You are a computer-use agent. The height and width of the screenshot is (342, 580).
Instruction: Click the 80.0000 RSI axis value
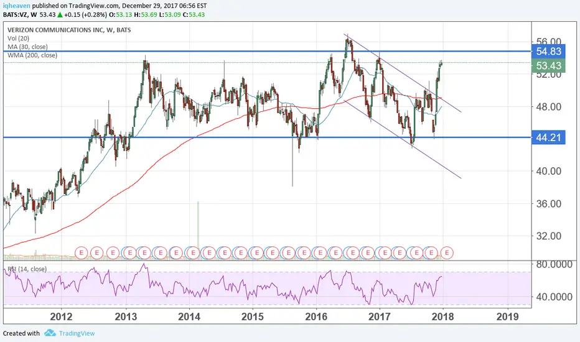tap(554, 264)
